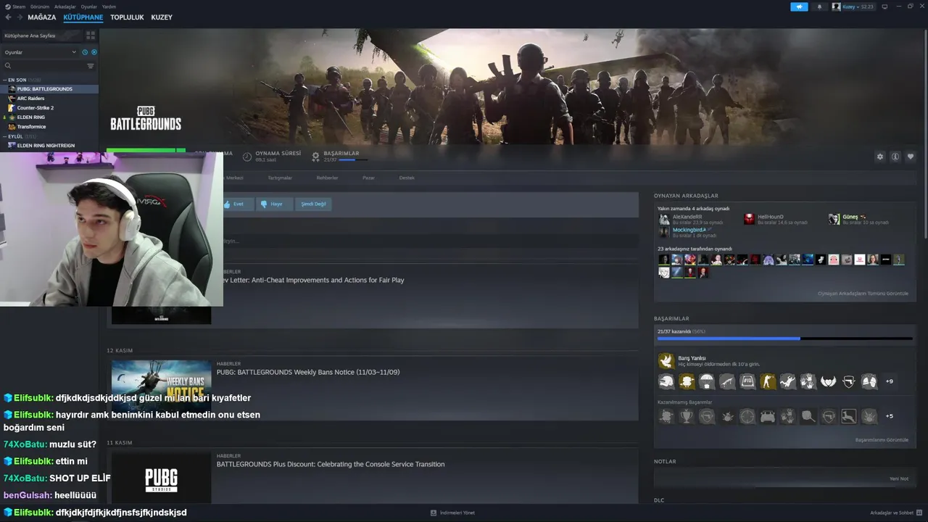Open the Görünüm menu
Screen dimensions: 928x522
point(40,7)
